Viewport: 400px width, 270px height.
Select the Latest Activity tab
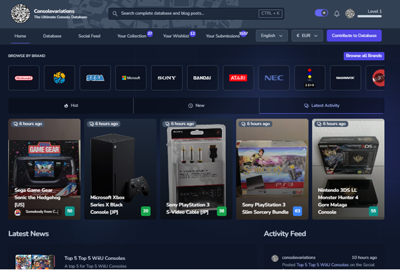pos(322,106)
